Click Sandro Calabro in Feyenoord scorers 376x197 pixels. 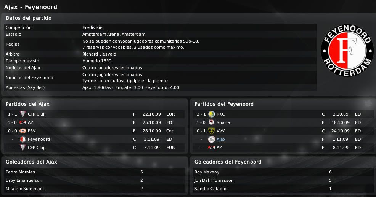point(210,189)
